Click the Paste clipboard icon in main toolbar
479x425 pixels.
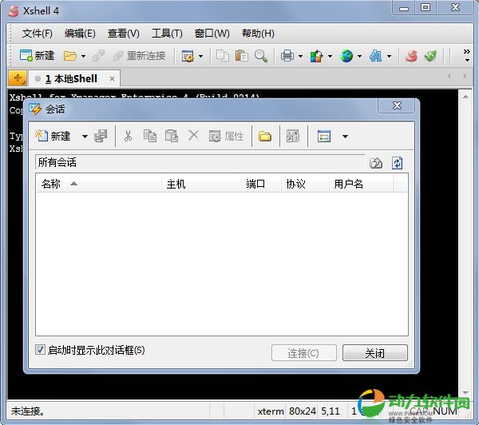click(x=241, y=56)
